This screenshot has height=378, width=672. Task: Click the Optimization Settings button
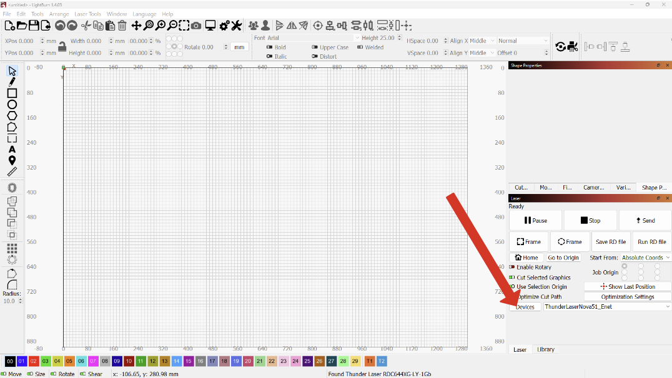click(628, 297)
